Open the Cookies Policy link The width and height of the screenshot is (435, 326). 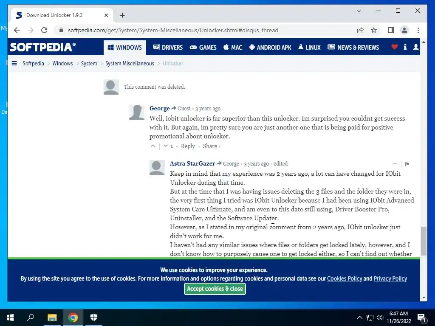(345, 278)
